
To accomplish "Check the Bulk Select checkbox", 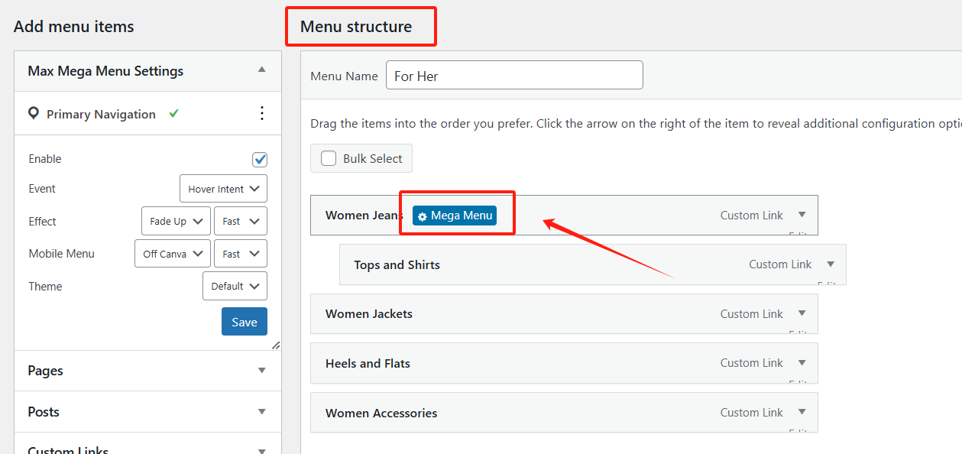I will tap(329, 158).
